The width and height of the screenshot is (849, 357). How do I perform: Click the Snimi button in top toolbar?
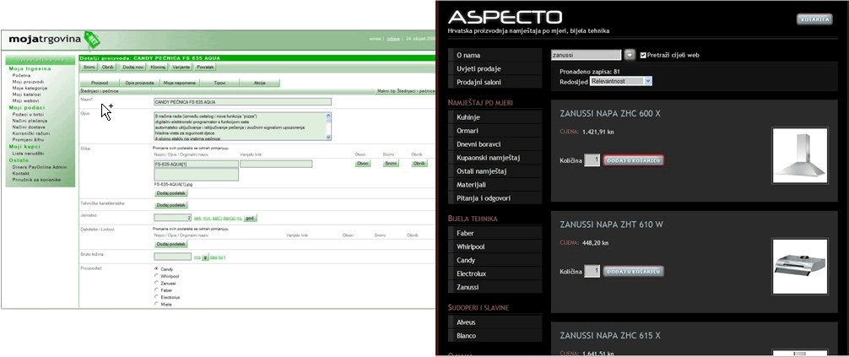(x=89, y=66)
